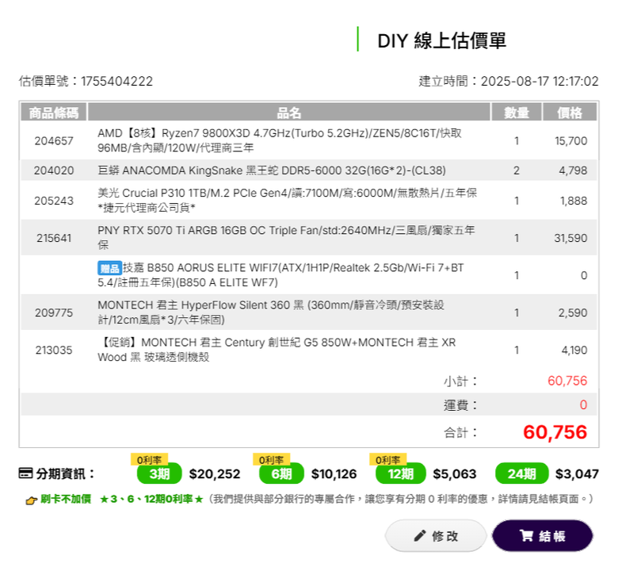Image resolution: width=618 pixels, height=571 pixels.
Task: Click the MONTECH HyperFlow Silent 360 product name
Action: click(x=271, y=312)
